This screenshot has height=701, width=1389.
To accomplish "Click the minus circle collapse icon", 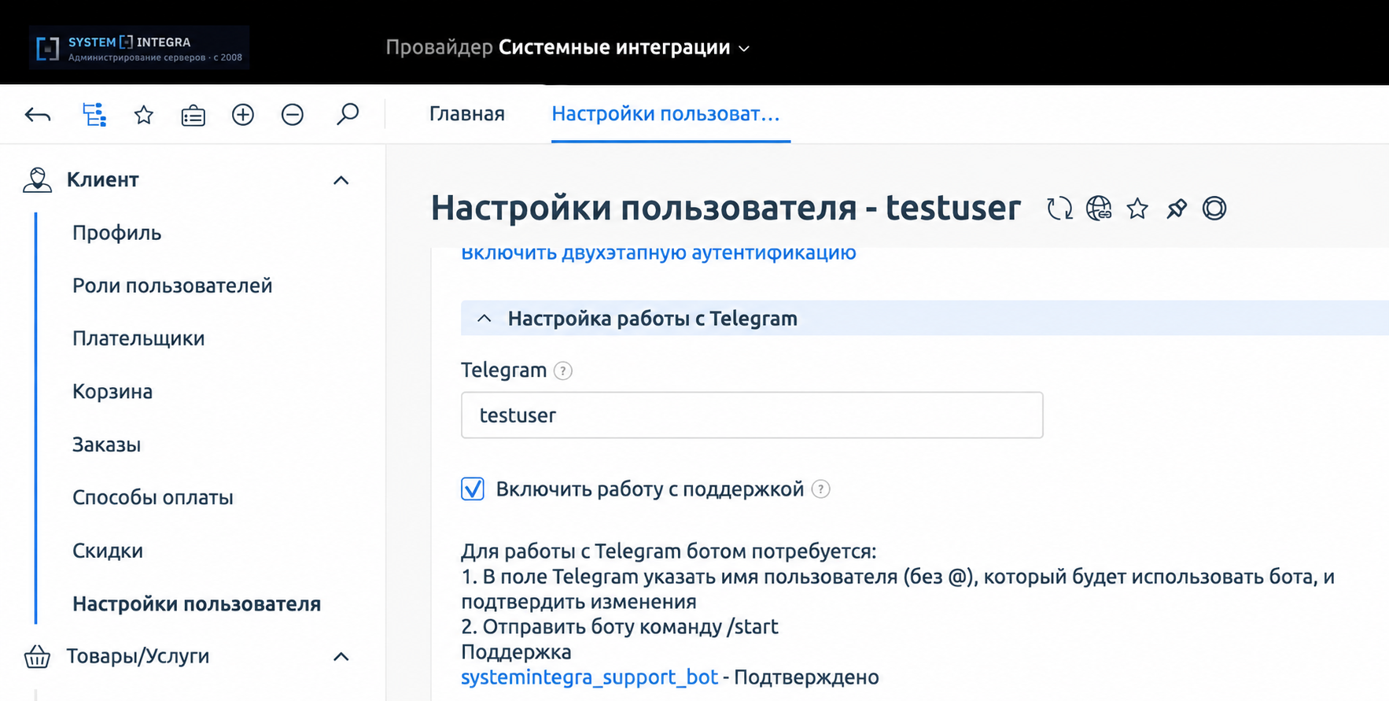I will coord(293,115).
